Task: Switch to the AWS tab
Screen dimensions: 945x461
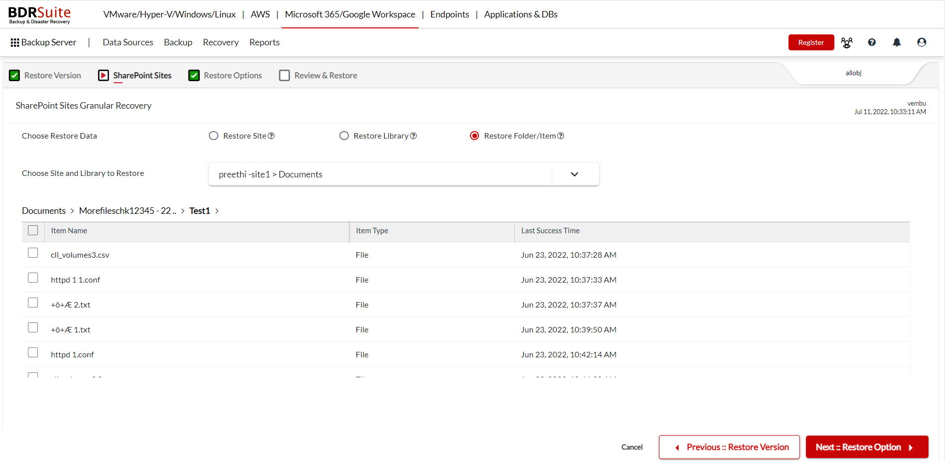Action: (x=260, y=14)
